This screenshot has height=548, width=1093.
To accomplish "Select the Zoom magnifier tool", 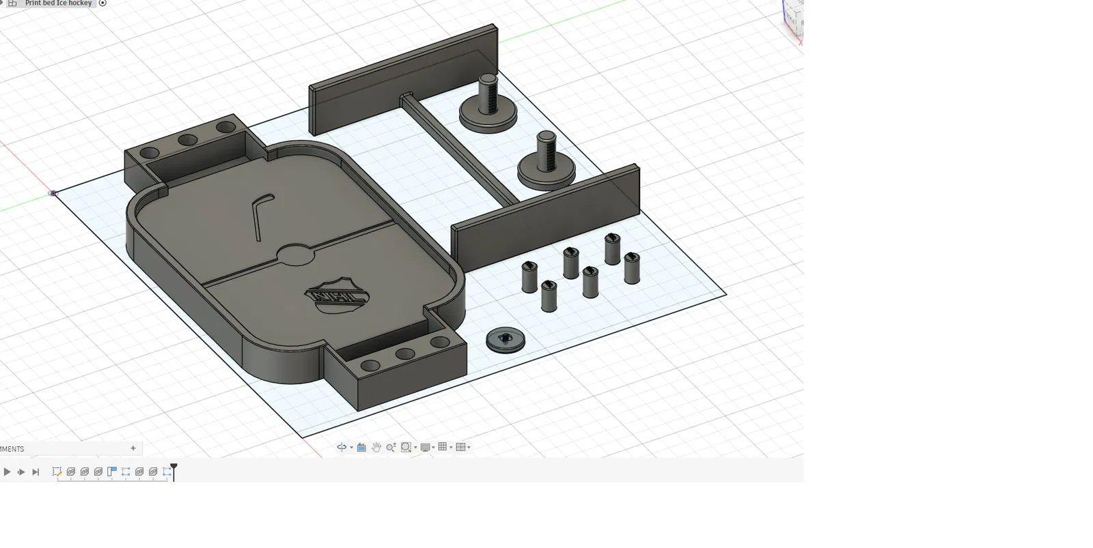I will click(x=391, y=447).
